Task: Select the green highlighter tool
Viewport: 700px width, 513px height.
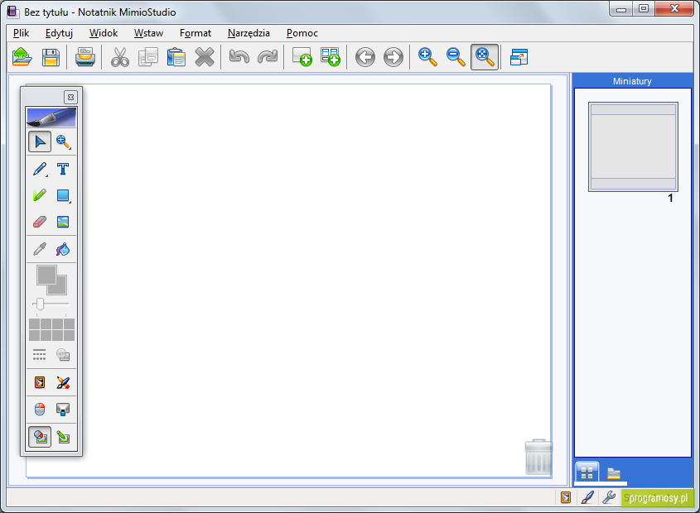Action: click(40, 195)
